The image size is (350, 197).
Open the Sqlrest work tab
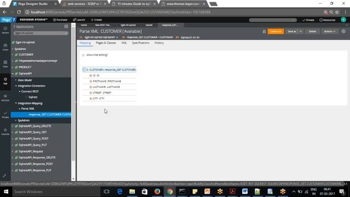(149, 25)
